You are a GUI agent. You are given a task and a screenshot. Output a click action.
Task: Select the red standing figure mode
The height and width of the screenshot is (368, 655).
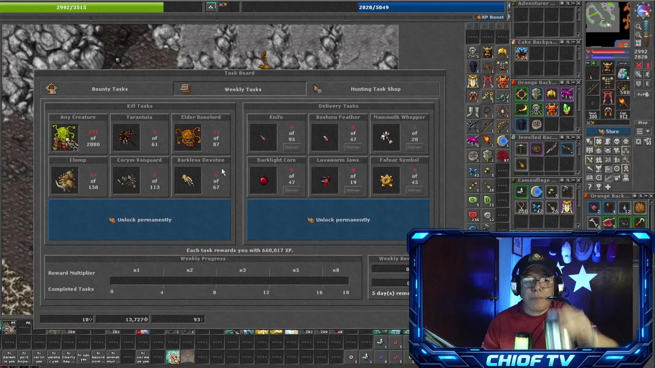click(647, 65)
